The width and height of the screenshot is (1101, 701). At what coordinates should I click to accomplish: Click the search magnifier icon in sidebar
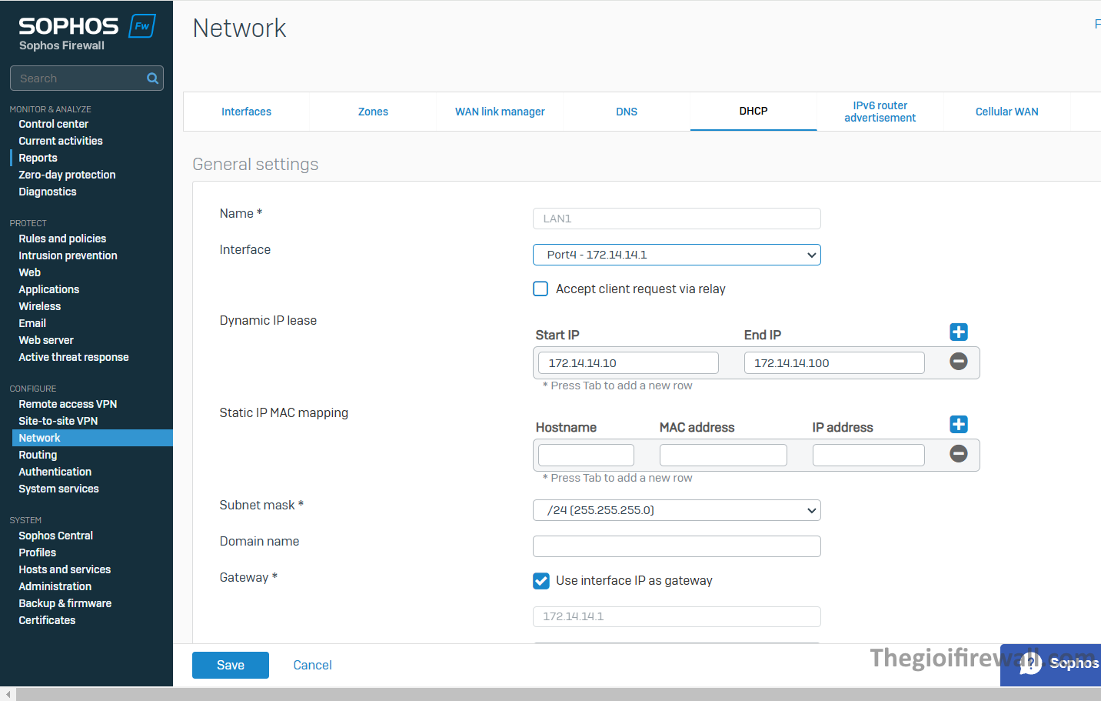152,78
